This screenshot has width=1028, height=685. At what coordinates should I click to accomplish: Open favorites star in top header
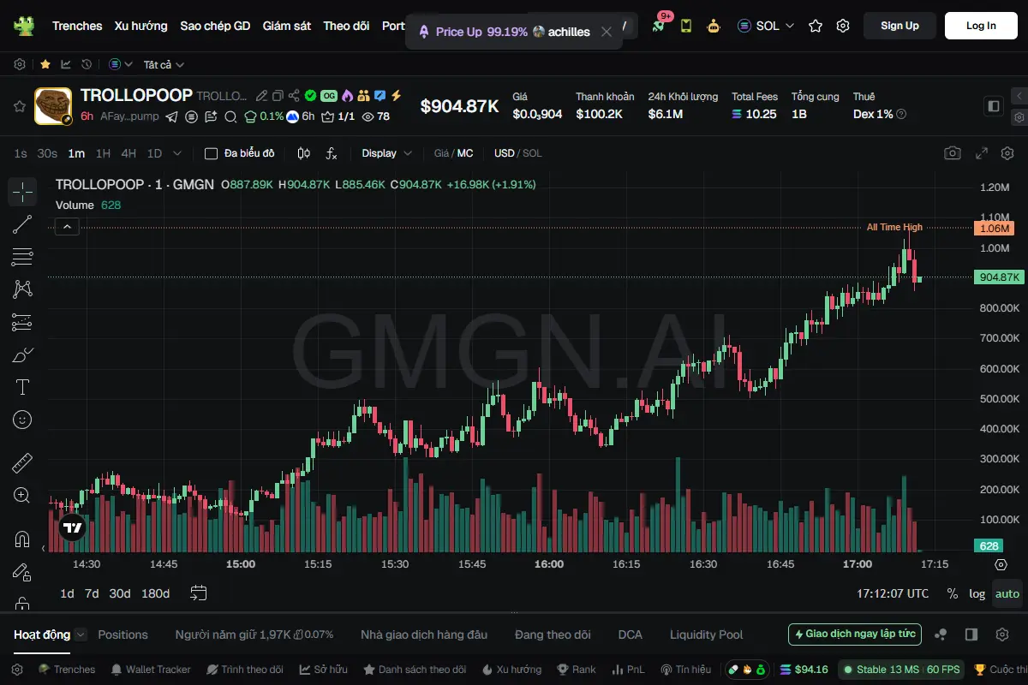pyautogui.click(x=816, y=26)
